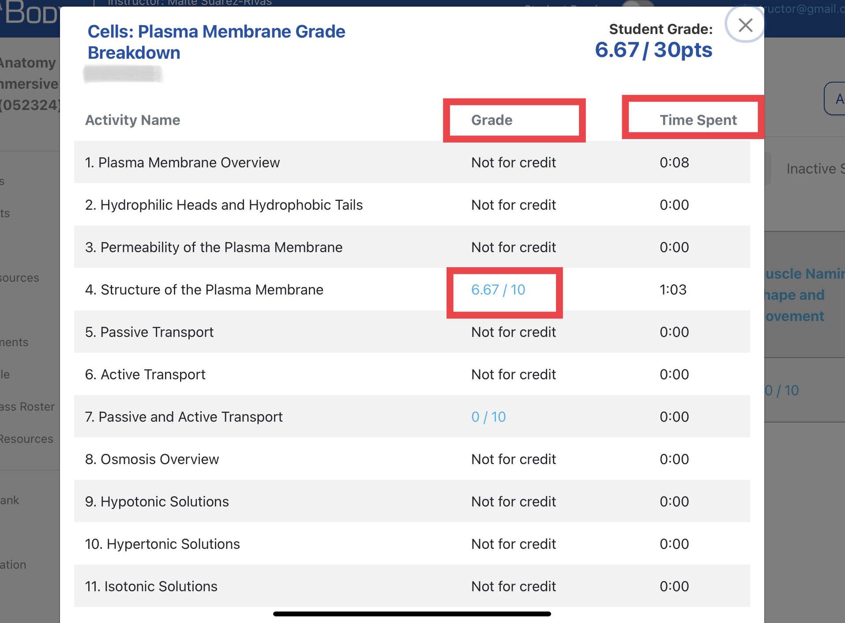This screenshot has width=845, height=623.
Task: Select the Osmosis Overview activity row
Action: pos(152,459)
